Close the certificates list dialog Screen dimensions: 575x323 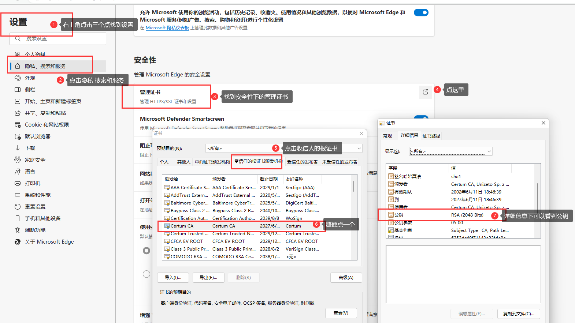(x=361, y=134)
